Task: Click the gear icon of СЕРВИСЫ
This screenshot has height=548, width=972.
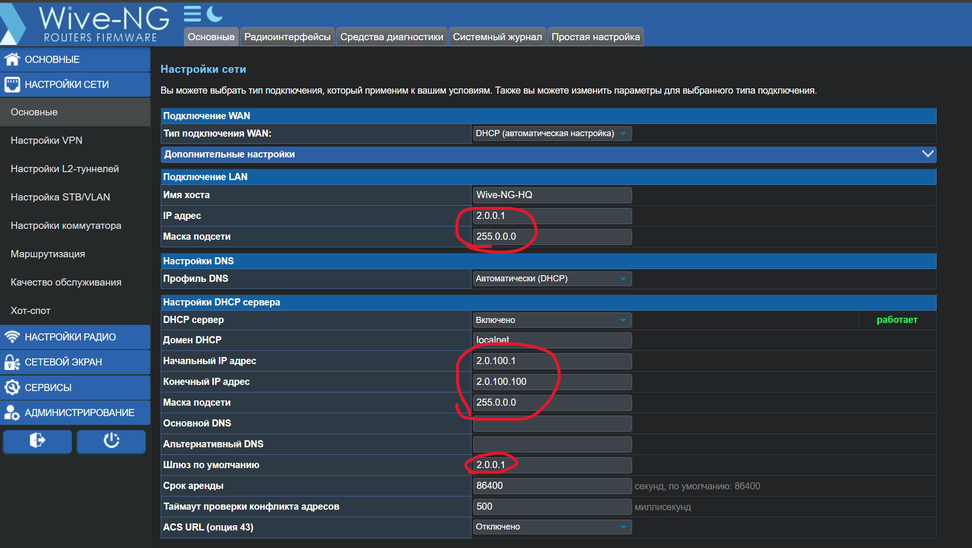Action: [x=12, y=387]
